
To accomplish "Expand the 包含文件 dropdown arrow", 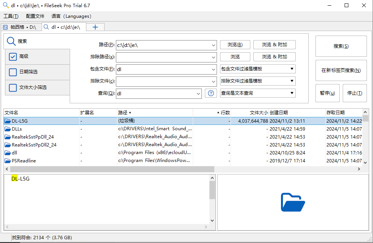I will [x=213, y=69].
